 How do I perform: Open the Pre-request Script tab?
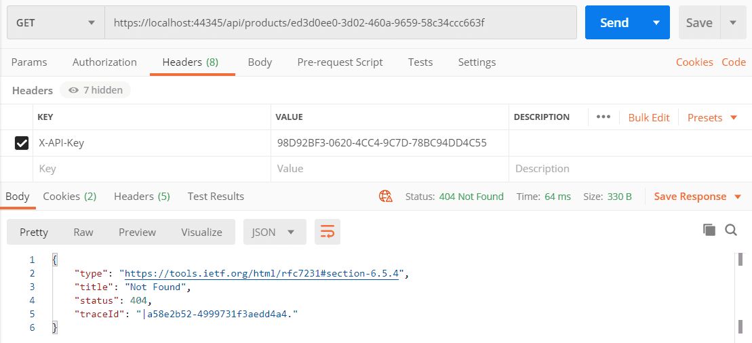click(x=340, y=62)
